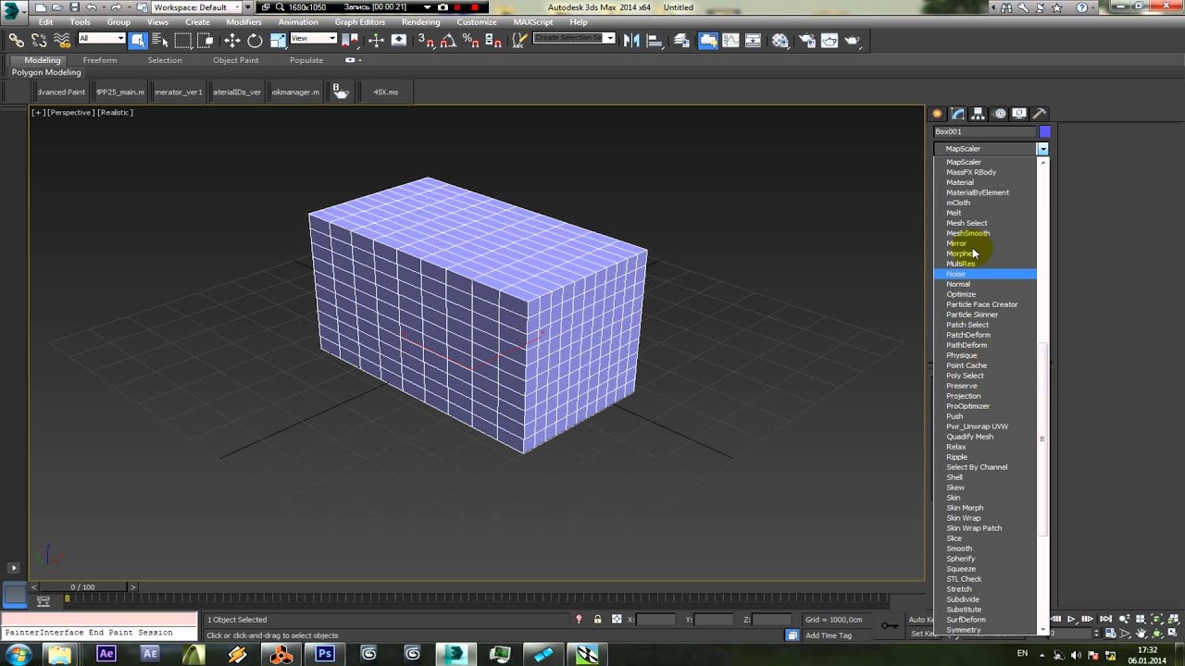The image size is (1185, 666).
Task: Open the Motion command panel tab
Action: pos(1000,114)
